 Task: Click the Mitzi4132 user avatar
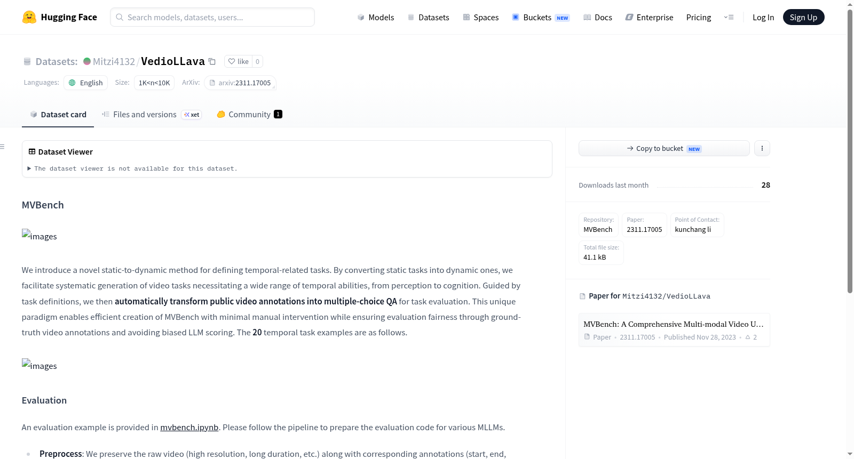(87, 61)
